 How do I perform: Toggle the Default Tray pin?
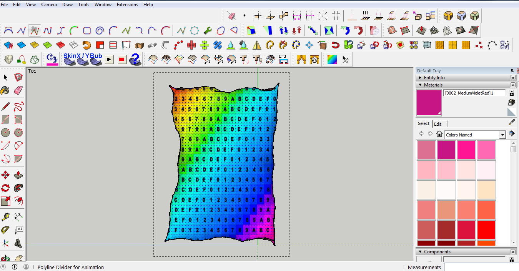(x=512, y=71)
